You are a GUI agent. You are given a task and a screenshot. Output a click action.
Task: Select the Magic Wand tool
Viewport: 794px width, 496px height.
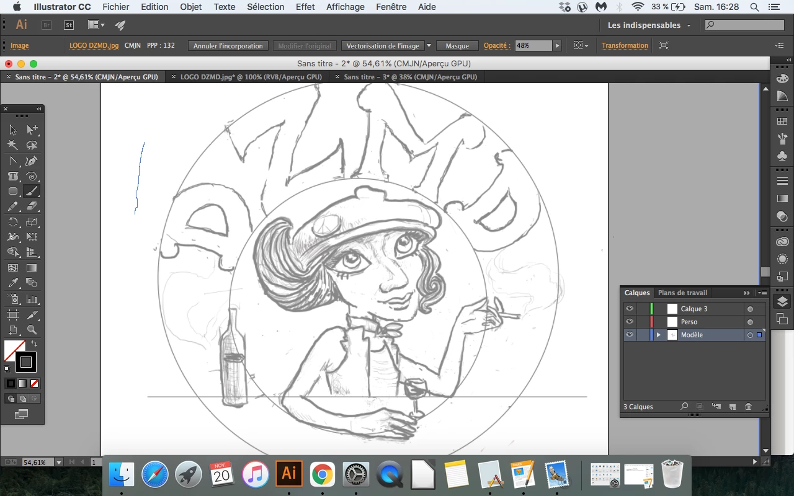click(12, 145)
